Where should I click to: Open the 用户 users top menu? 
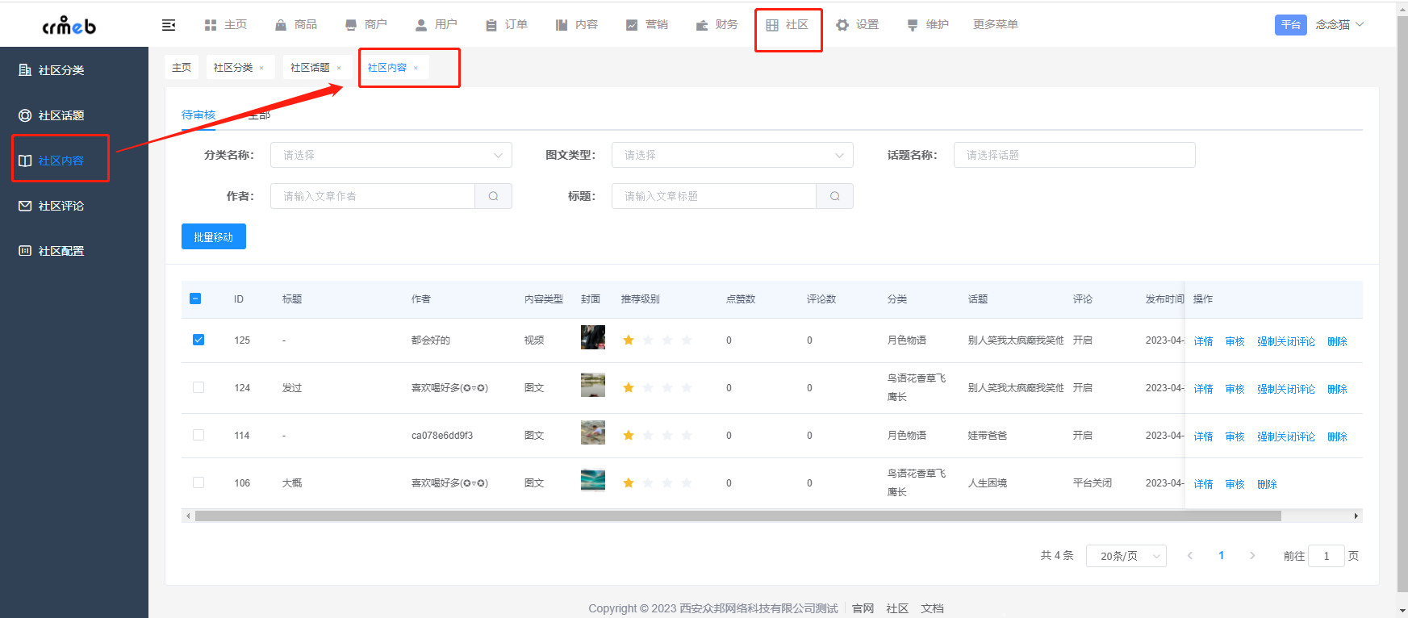437,25
